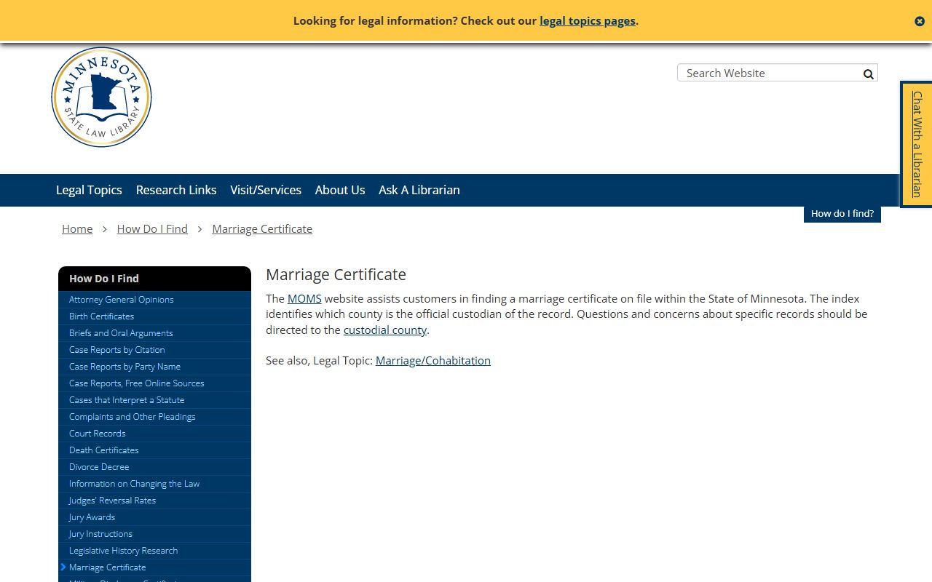This screenshot has height=582, width=932.
Task: Open the About Us menu
Action: tap(340, 190)
